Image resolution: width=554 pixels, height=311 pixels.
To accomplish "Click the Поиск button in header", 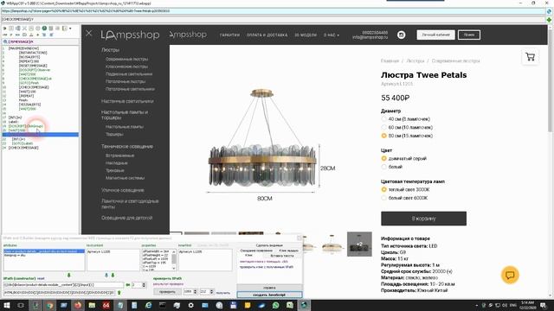I will point(469,35).
